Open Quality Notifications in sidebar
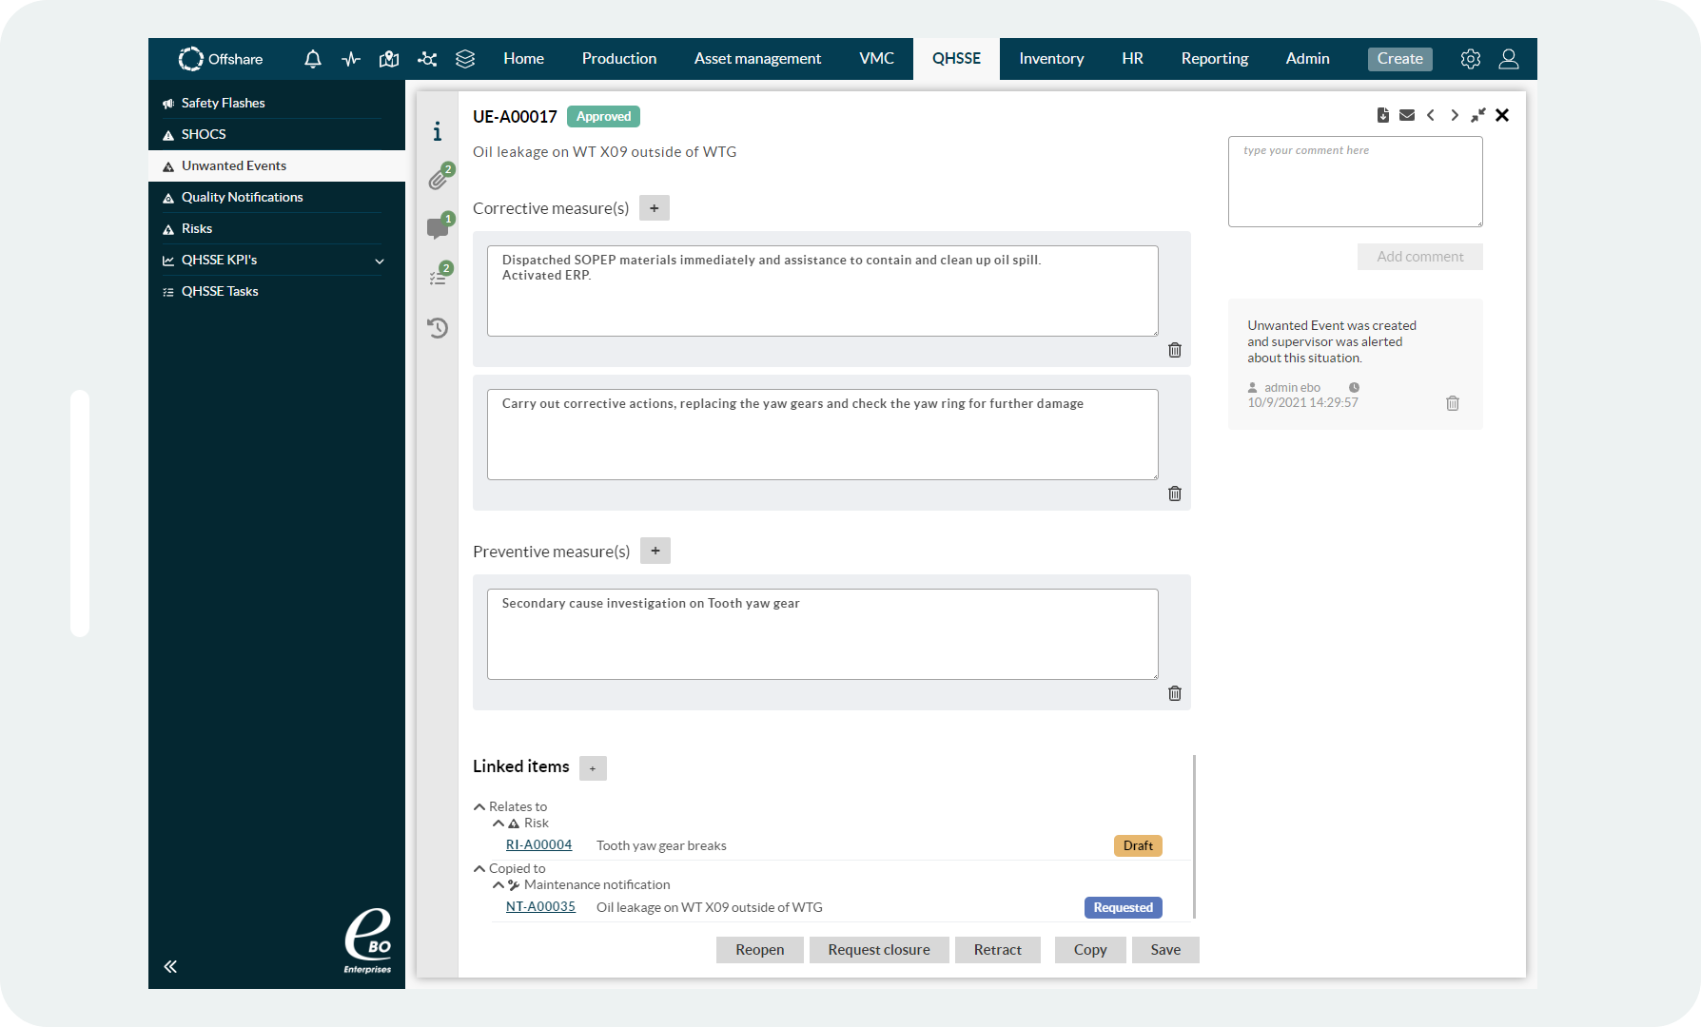Image resolution: width=1701 pixels, height=1027 pixels. coord(277,197)
